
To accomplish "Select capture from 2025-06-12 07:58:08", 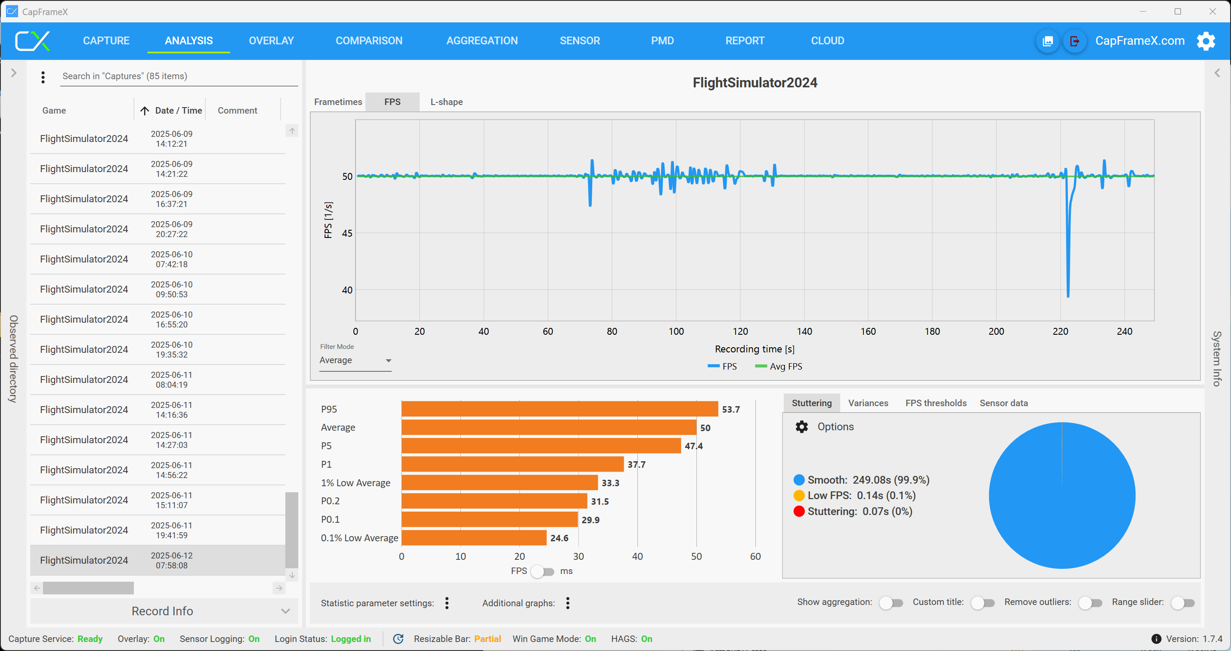I will (158, 560).
